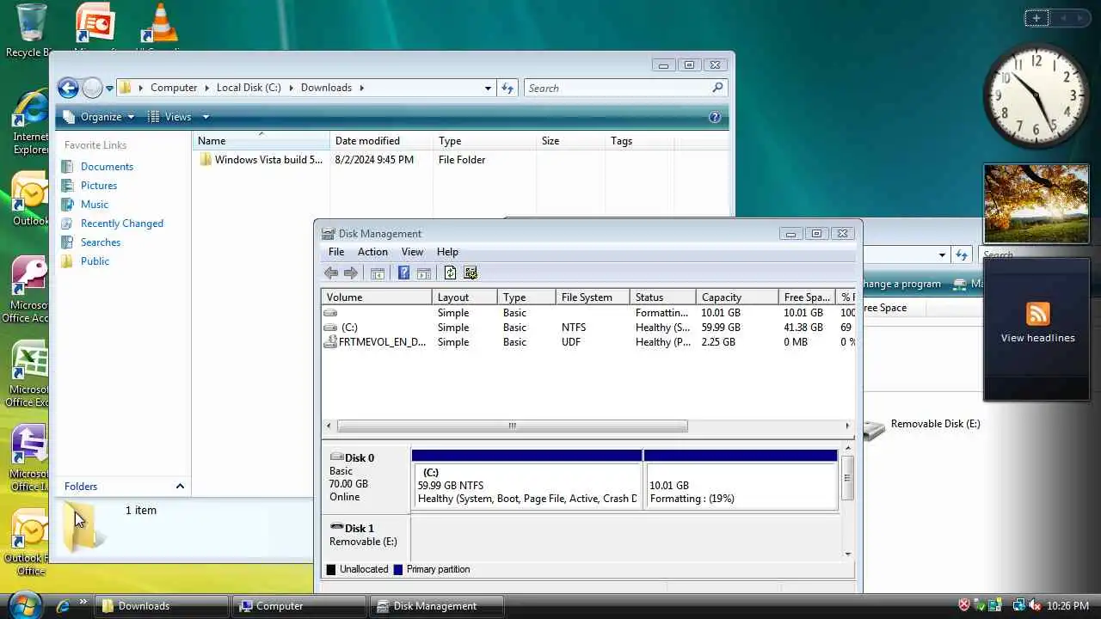Open address dropdown arrow in Computer window
This screenshot has width=1101, height=619.
click(x=942, y=255)
